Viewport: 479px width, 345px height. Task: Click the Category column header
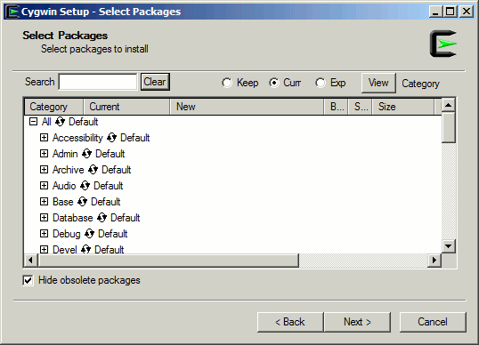[x=53, y=107]
